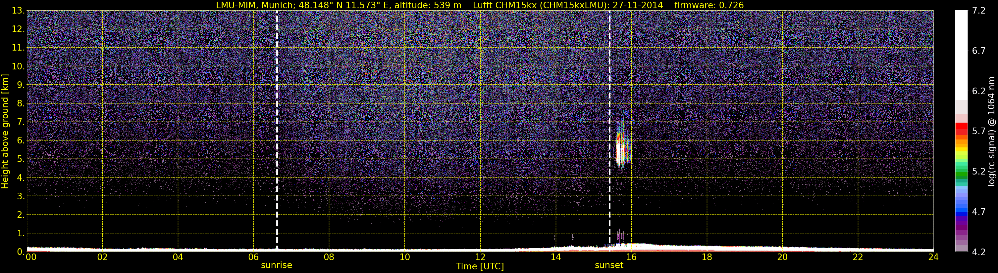Click height axis tick label '9.'
Screen dimensions: 998x273
tap(21, 85)
